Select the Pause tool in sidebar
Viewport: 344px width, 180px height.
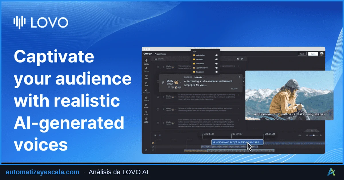146,84
